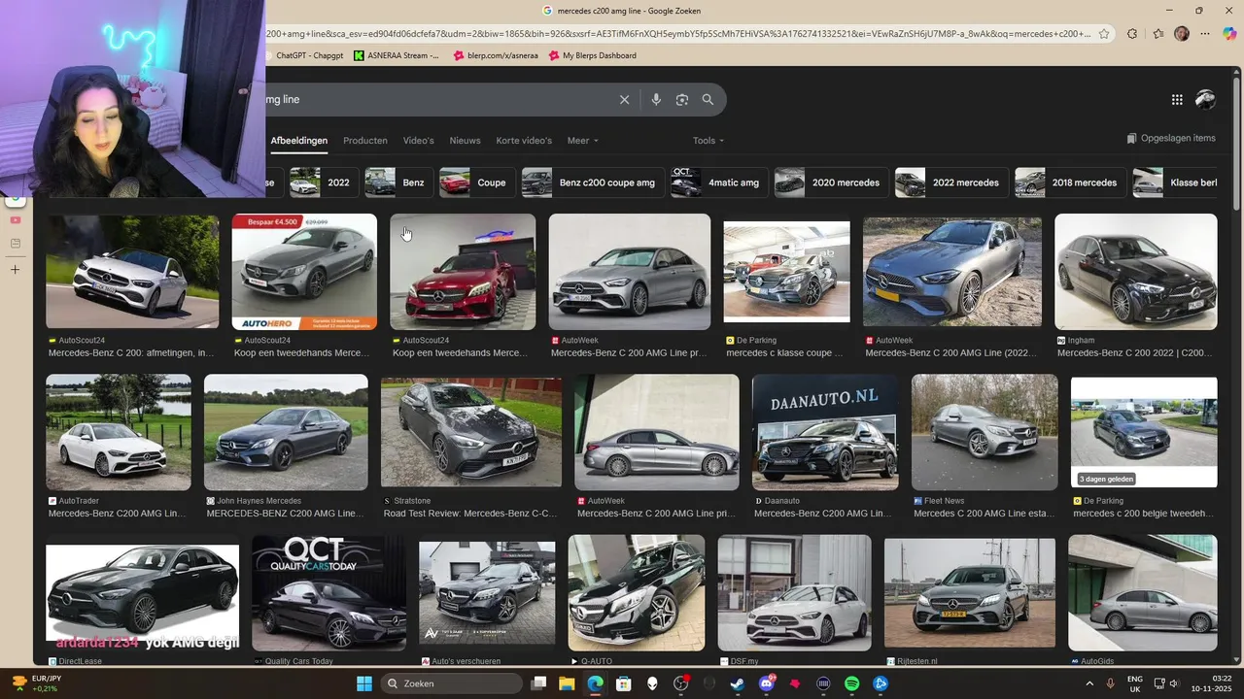
Task: Open Spotify from the taskbar
Action: [851, 683]
